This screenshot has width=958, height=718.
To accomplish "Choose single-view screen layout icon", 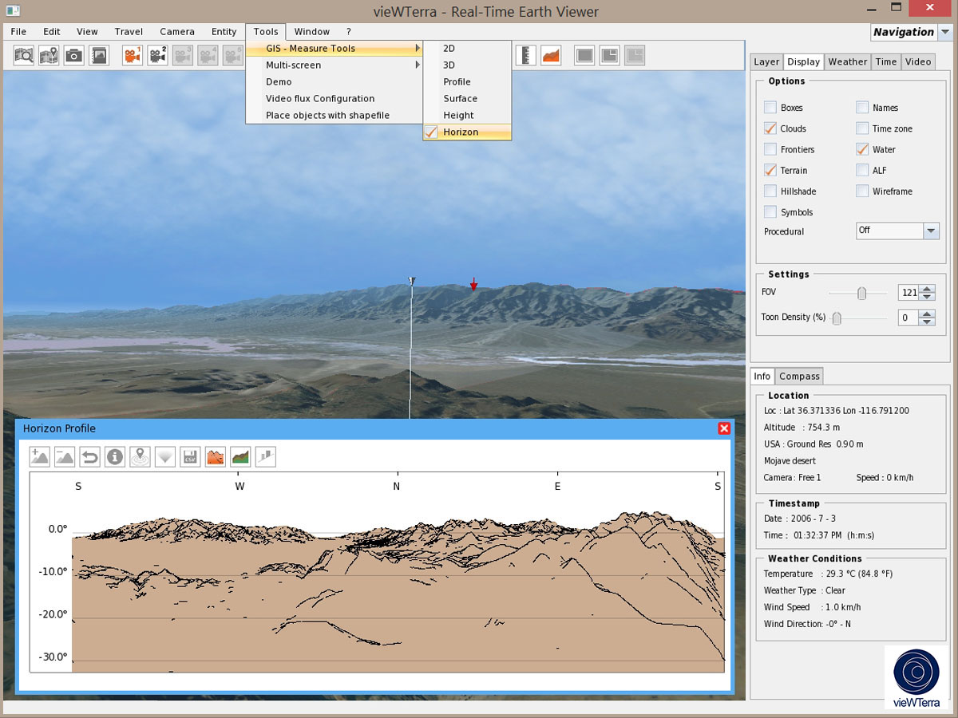I will (x=584, y=55).
